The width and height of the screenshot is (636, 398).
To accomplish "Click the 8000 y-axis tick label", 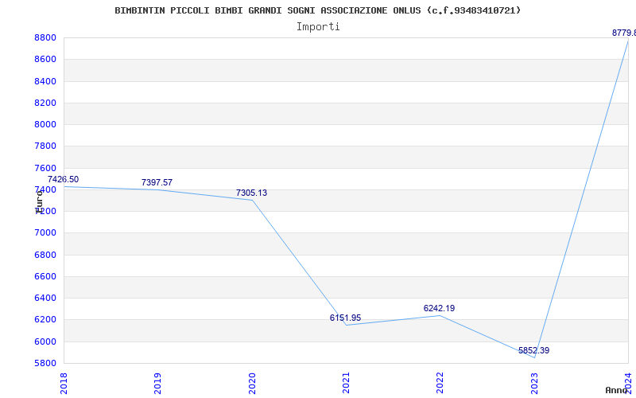I will [45, 124].
